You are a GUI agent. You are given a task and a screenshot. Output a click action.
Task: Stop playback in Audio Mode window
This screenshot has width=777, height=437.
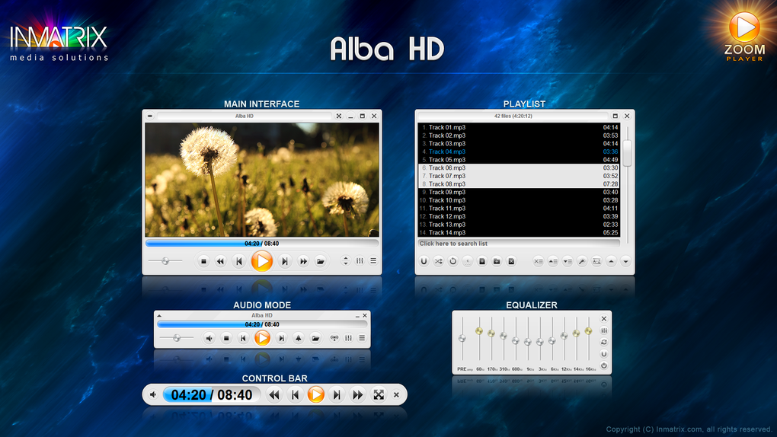coord(226,338)
